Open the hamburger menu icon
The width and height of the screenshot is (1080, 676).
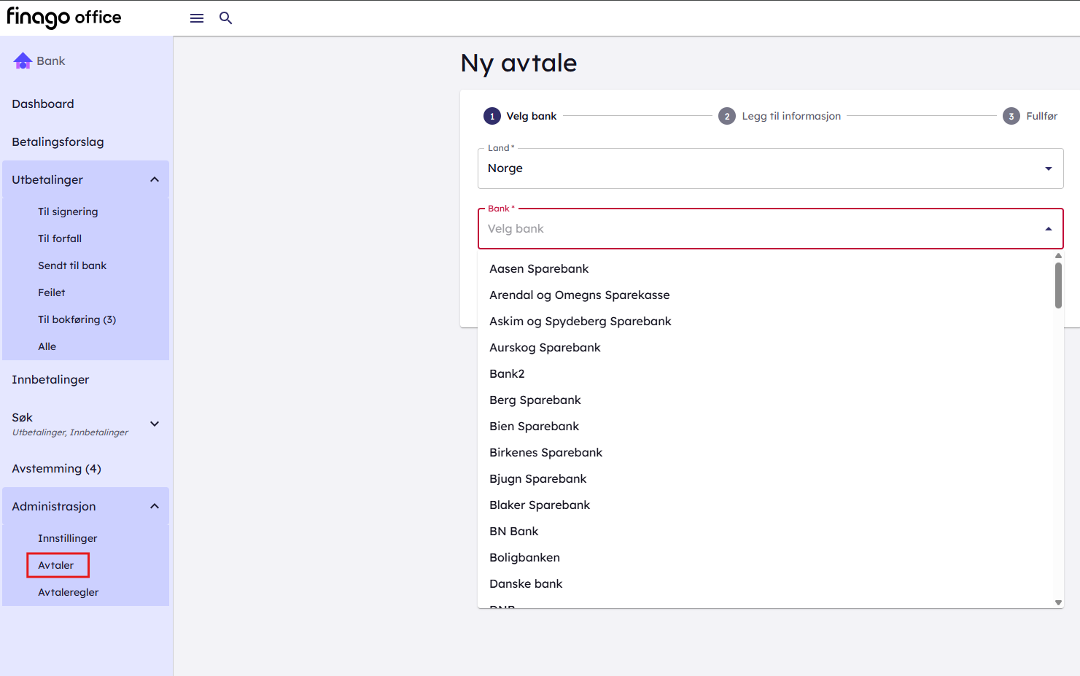pos(197,18)
